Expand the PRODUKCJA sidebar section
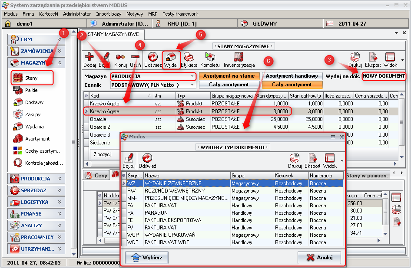The width and height of the screenshot is (411, 268). (36, 179)
